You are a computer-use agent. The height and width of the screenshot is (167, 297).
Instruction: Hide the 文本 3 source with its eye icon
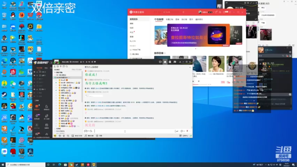pyautogui.click(x=35, y=72)
